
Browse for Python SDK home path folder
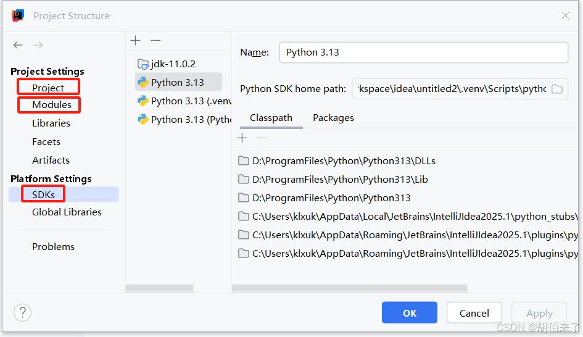tap(557, 89)
